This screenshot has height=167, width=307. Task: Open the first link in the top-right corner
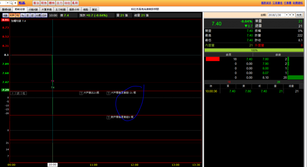266,3
